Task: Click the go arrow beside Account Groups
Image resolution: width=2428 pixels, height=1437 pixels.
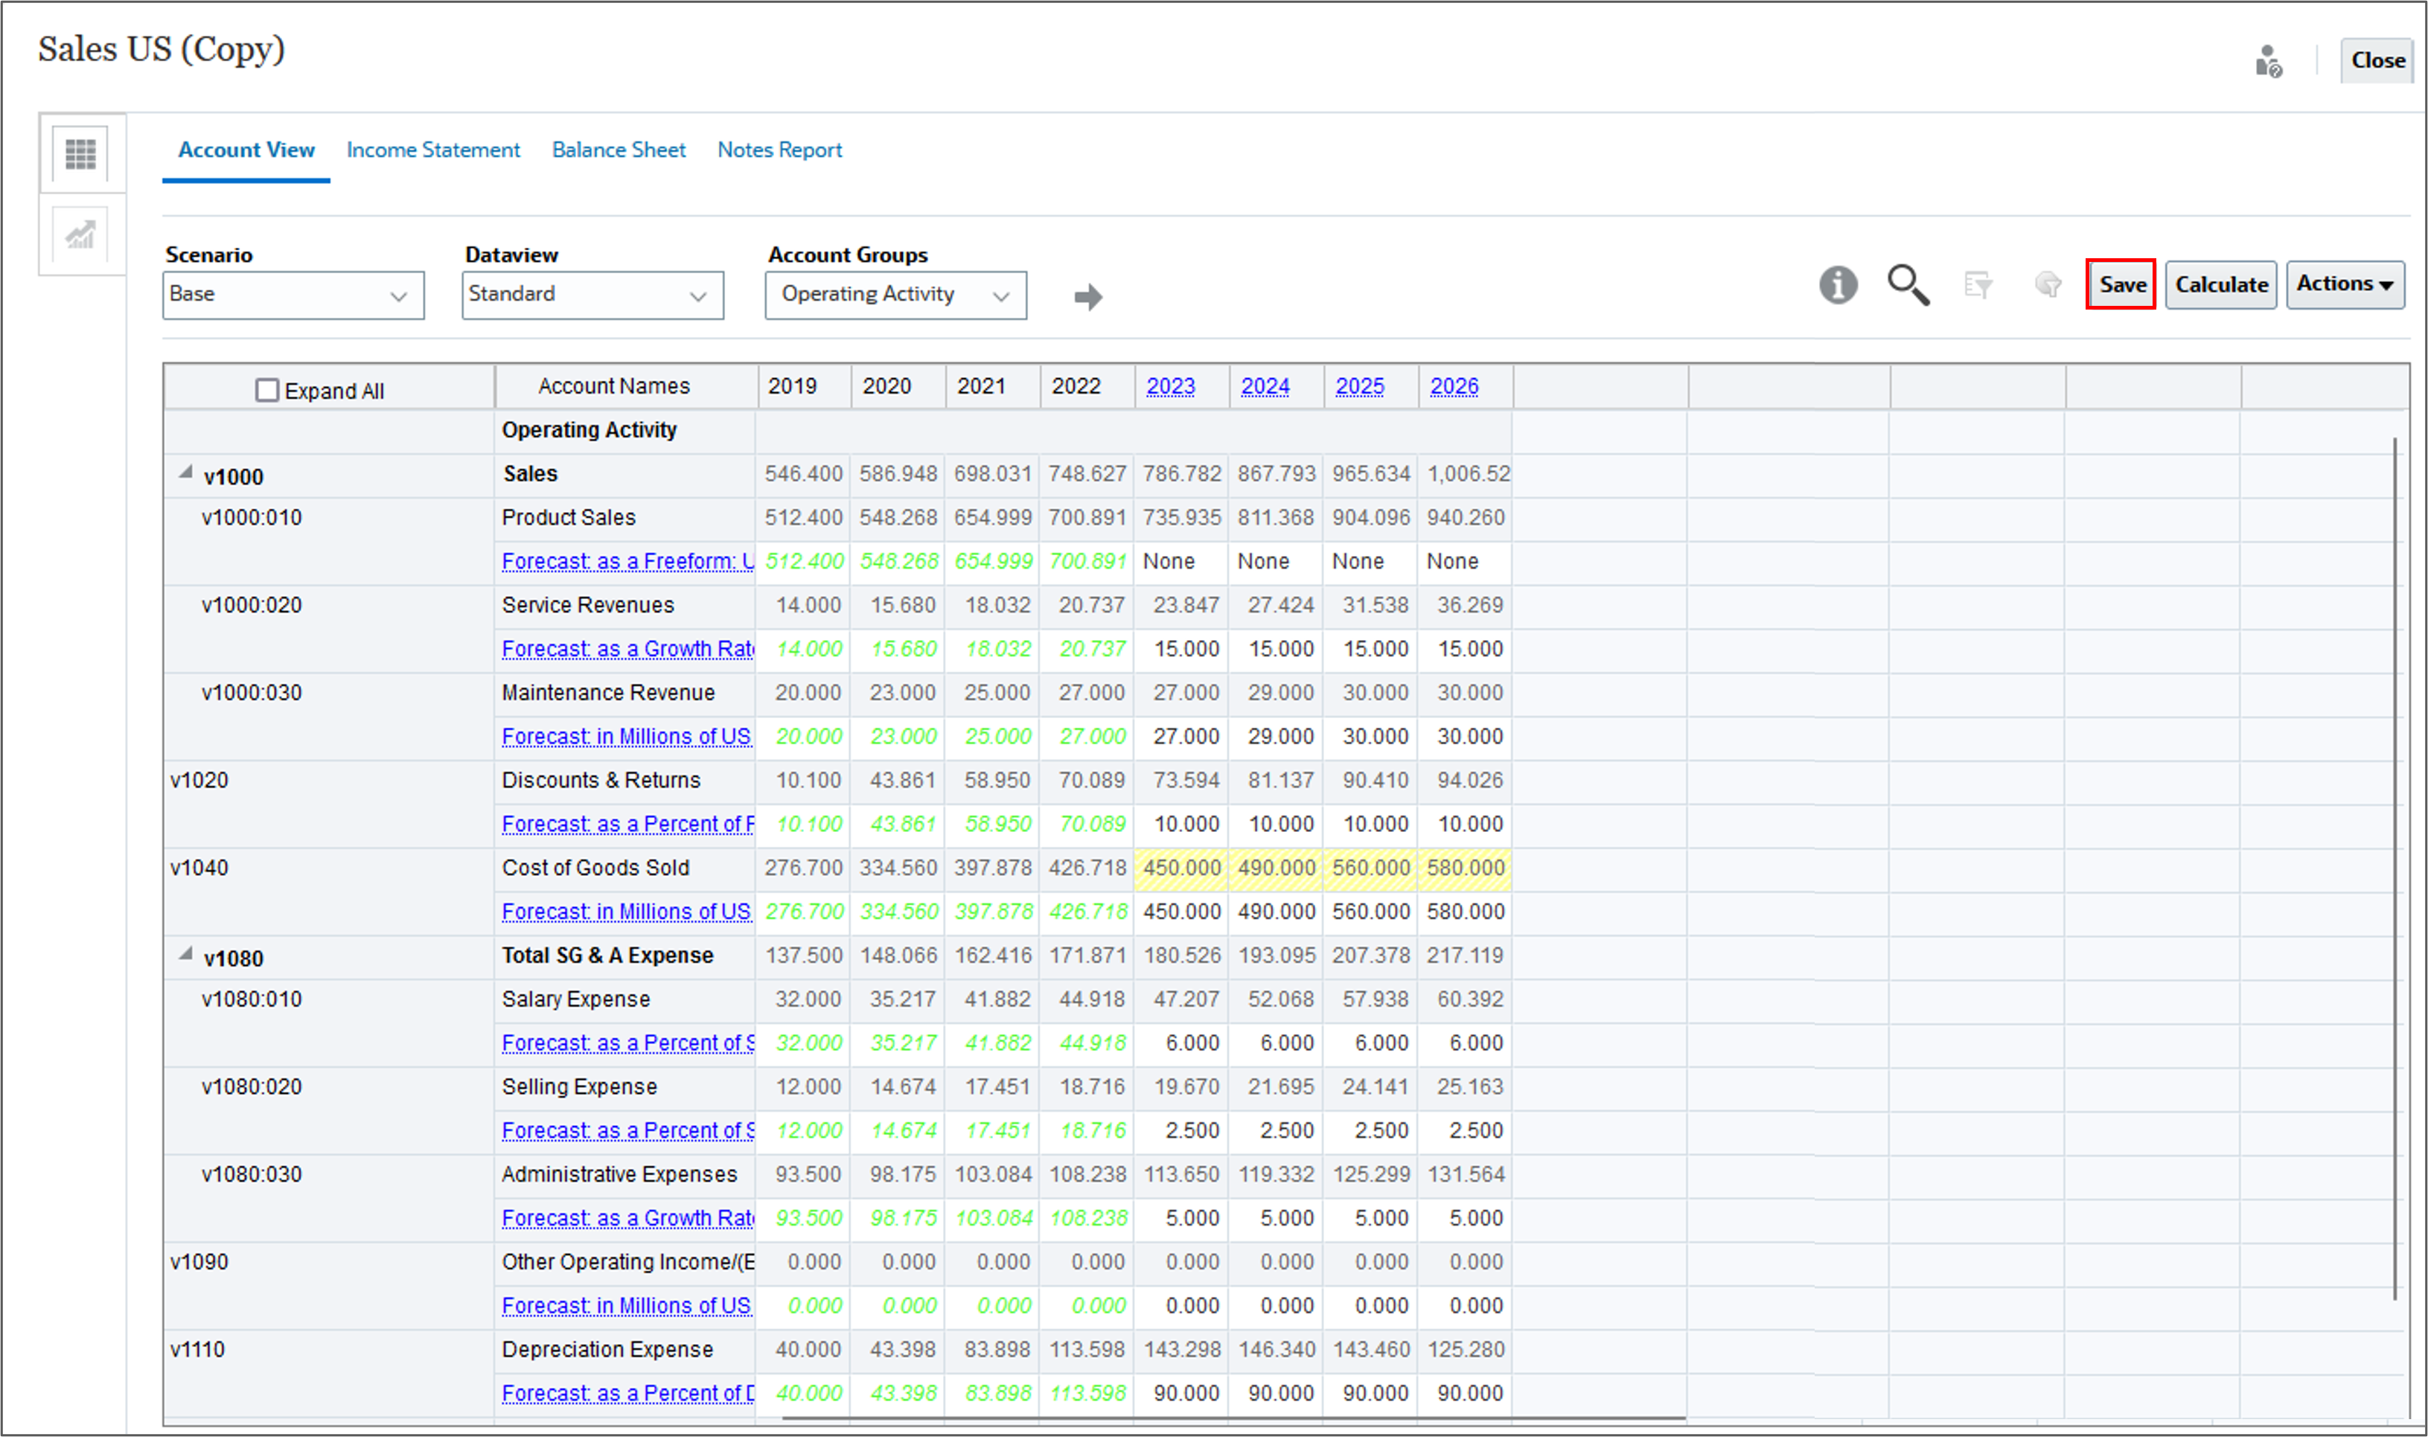Action: (x=1087, y=296)
